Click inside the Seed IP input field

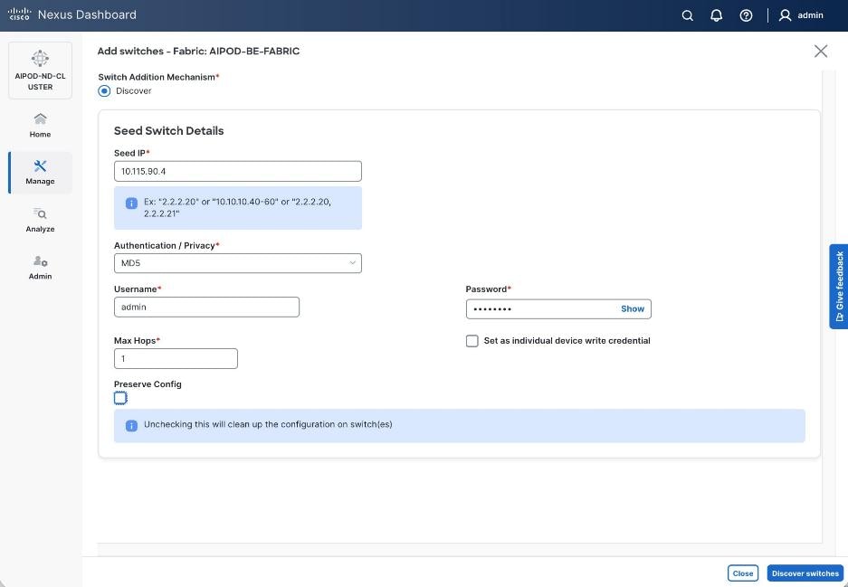tap(237, 170)
